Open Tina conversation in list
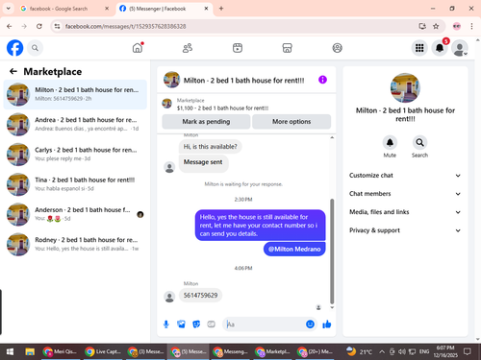Viewport: 481px width, 360px height. [x=75, y=184]
